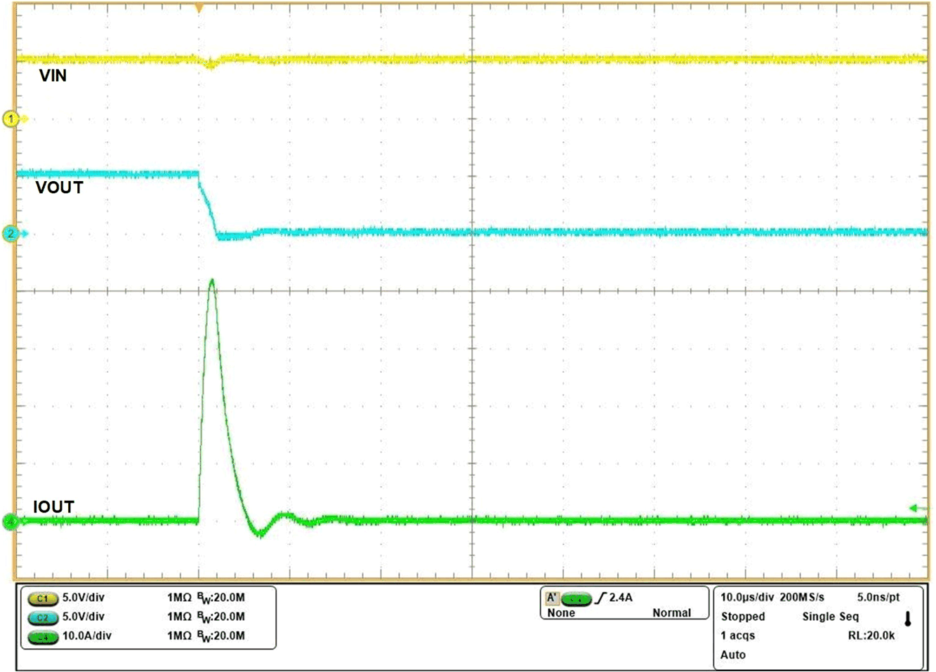Click the green C4 channel badge
The image size is (936, 672).
click(x=43, y=637)
